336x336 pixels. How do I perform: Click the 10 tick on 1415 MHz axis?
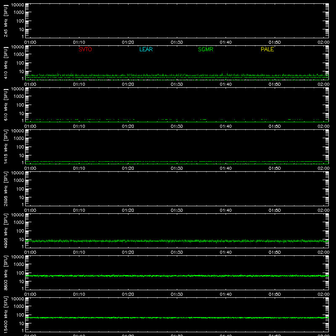pyautogui.click(x=21, y=155)
